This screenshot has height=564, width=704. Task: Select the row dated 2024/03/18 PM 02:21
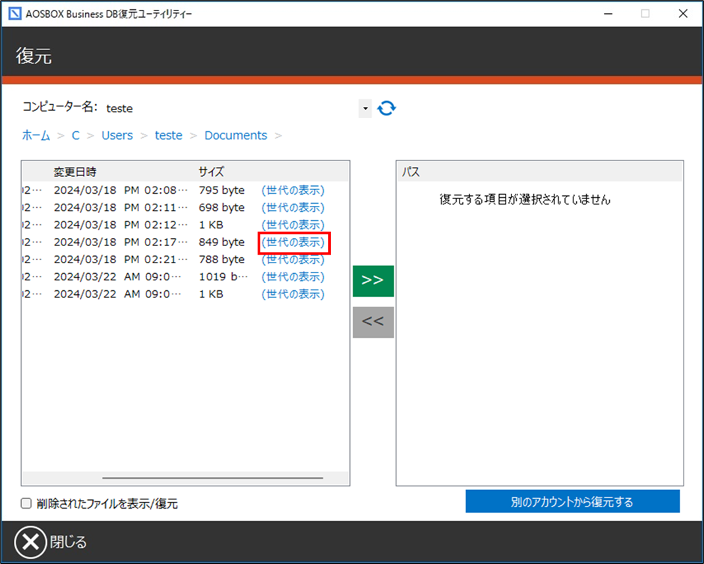[x=185, y=259]
